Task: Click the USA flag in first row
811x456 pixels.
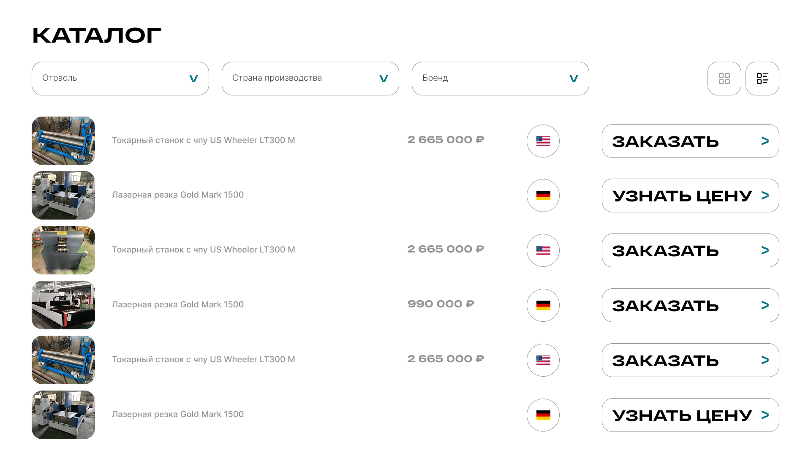Action: [x=543, y=141]
